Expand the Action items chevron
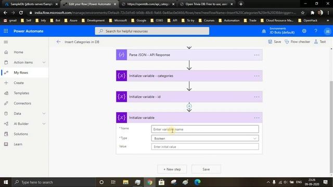The width and height of the screenshot is (333, 187). 44,62
